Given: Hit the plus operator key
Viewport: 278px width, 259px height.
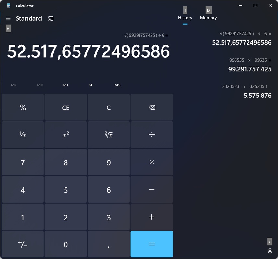Looking at the screenshot, I should tap(152, 217).
